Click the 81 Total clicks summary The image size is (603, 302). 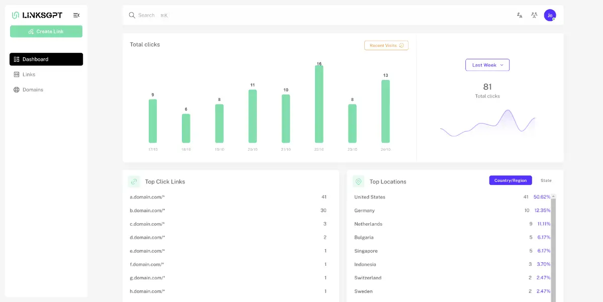point(487,90)
